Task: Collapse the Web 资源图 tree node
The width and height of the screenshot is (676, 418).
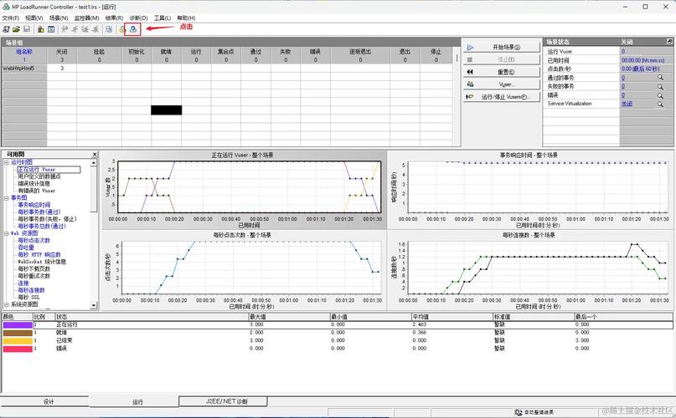Action: 6,233
